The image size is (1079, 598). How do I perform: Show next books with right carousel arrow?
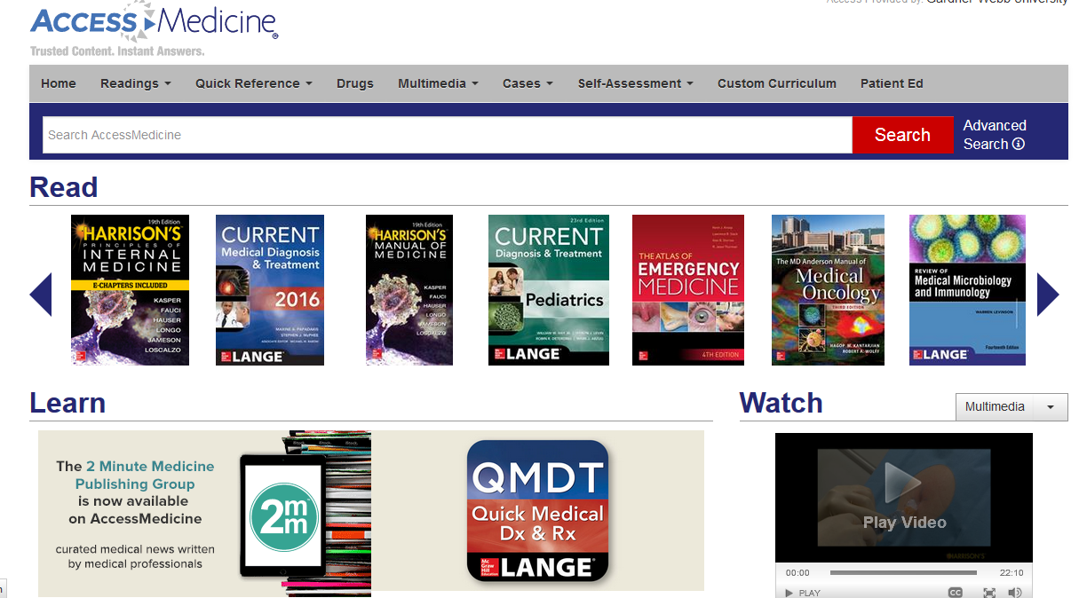click(x=1048, y=295)
